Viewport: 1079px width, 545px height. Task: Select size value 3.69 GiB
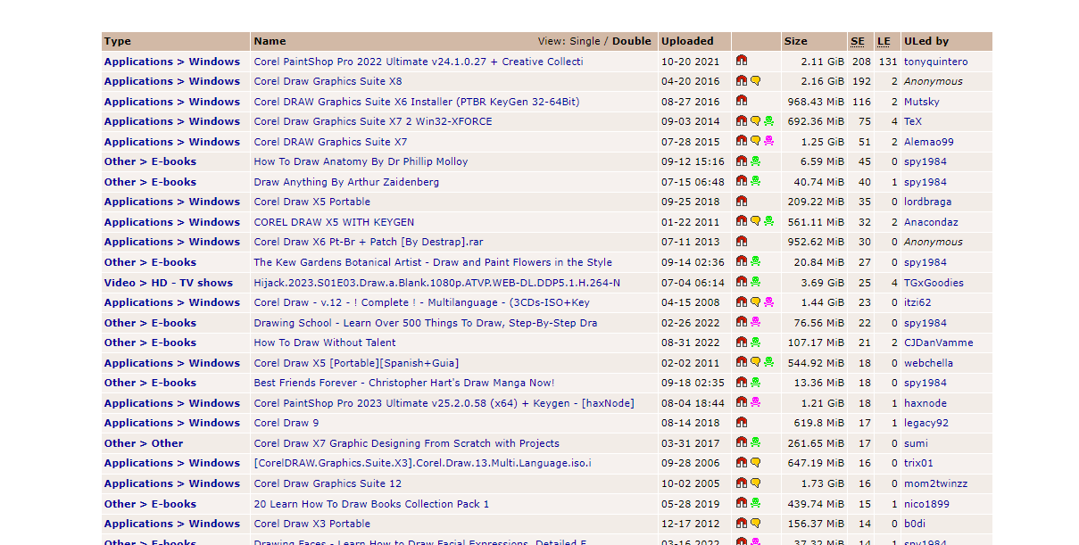point(823,283)
